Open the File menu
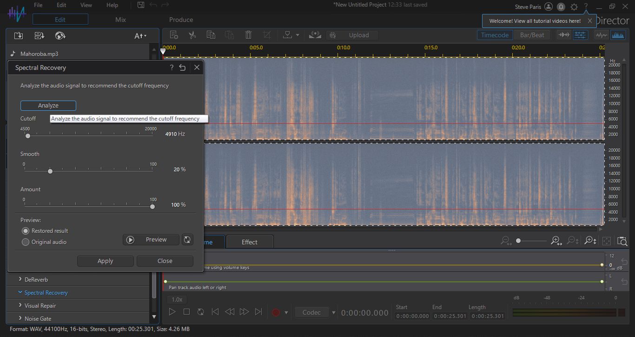 [x=38, y=5]
